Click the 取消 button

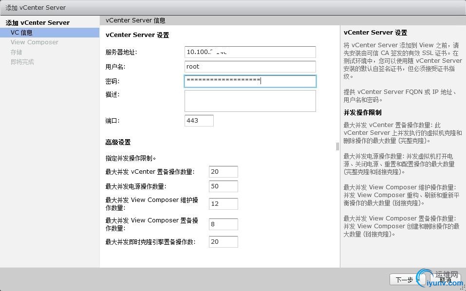[445, 280]
